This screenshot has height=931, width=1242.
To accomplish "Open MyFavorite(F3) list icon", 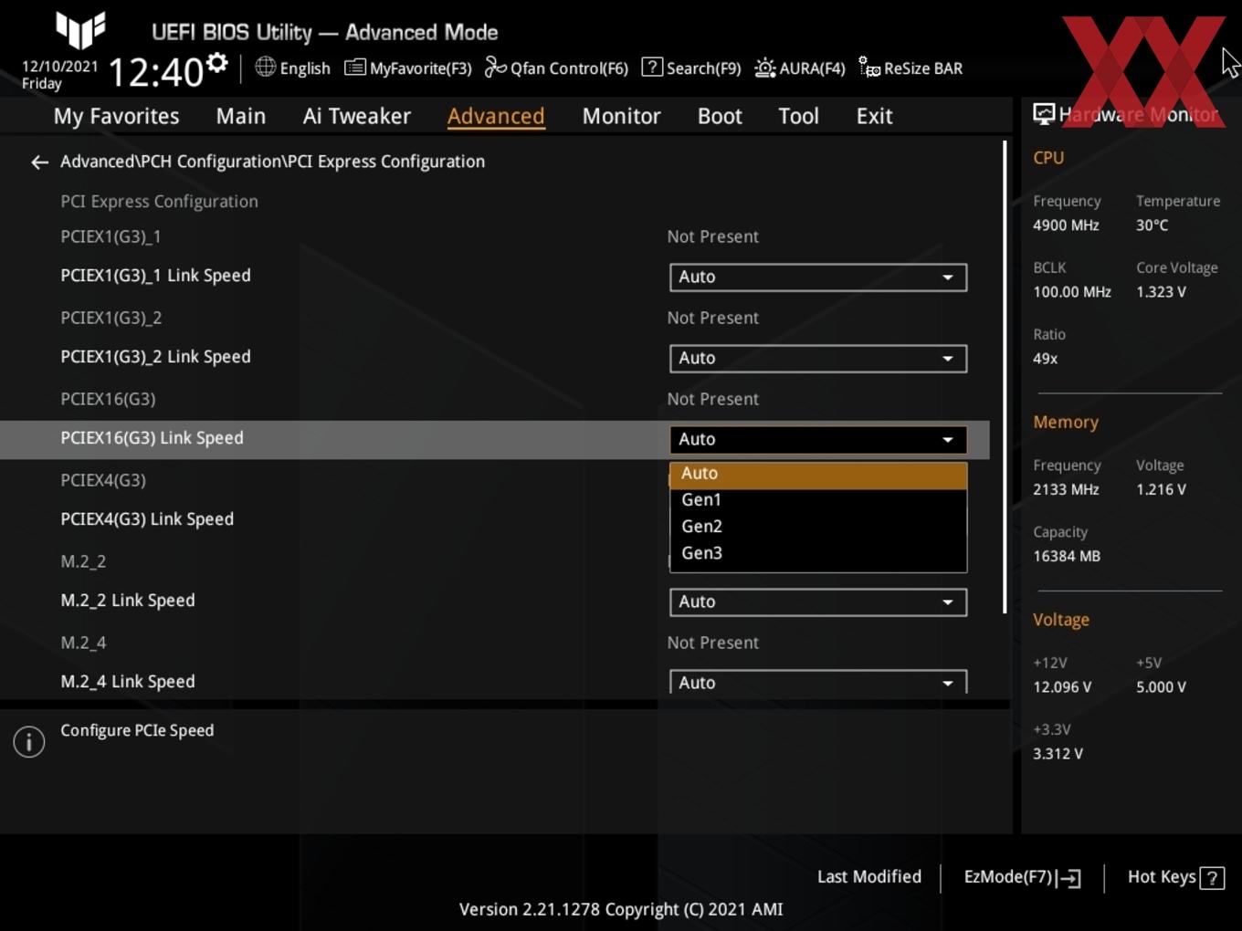I will click(x=354, y=68).
